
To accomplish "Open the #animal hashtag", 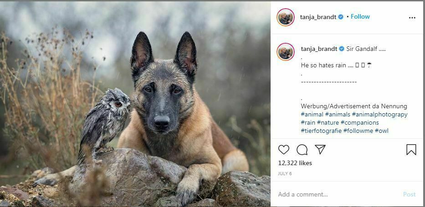I will pos(312,115).
